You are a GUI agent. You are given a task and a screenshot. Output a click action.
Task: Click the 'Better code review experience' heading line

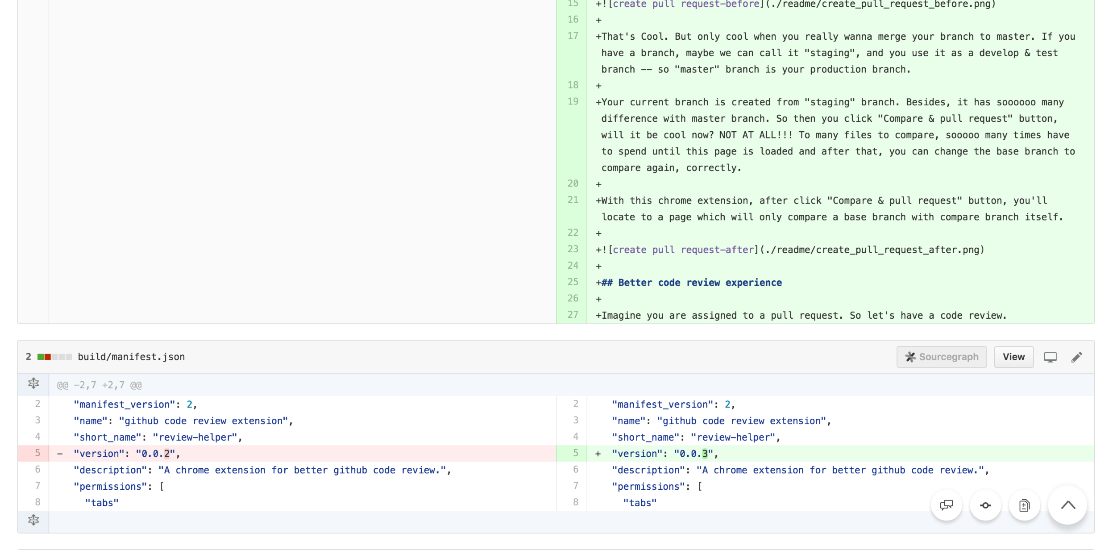click(691, 283)
